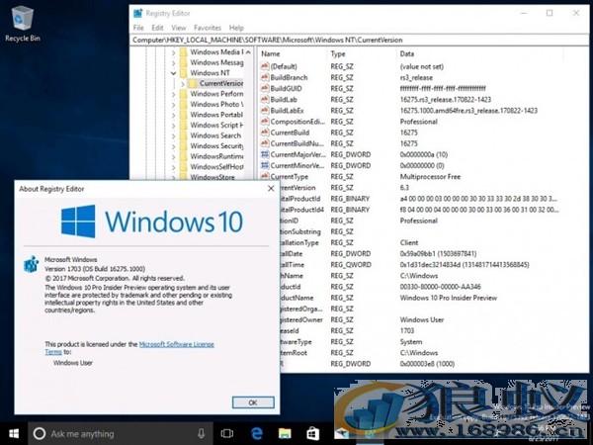Select the WindowsSelfHost tree item
The image size is (593, 445).
coord(216,166)
